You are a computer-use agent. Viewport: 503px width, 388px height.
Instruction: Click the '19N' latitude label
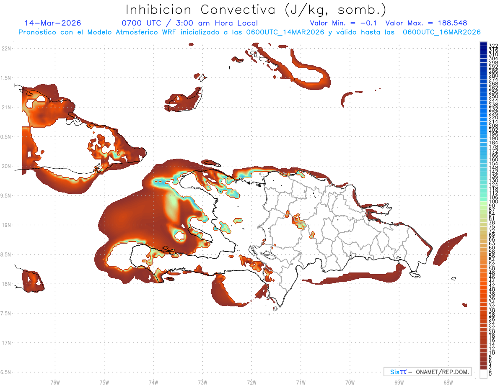(x=6, y=225)
